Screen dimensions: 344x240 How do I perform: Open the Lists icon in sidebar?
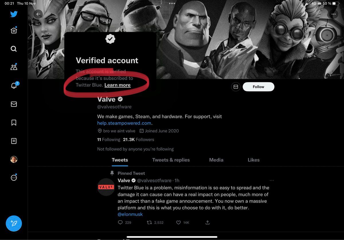[14, 141]
